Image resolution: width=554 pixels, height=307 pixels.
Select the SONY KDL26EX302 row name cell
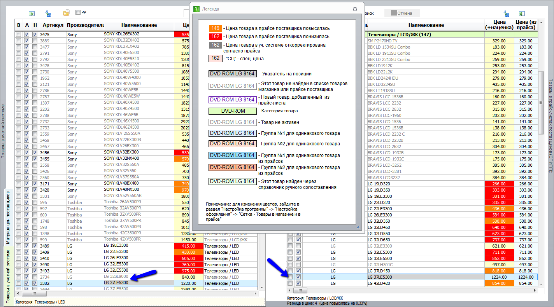pyautogui.click(x=139, y=34)
